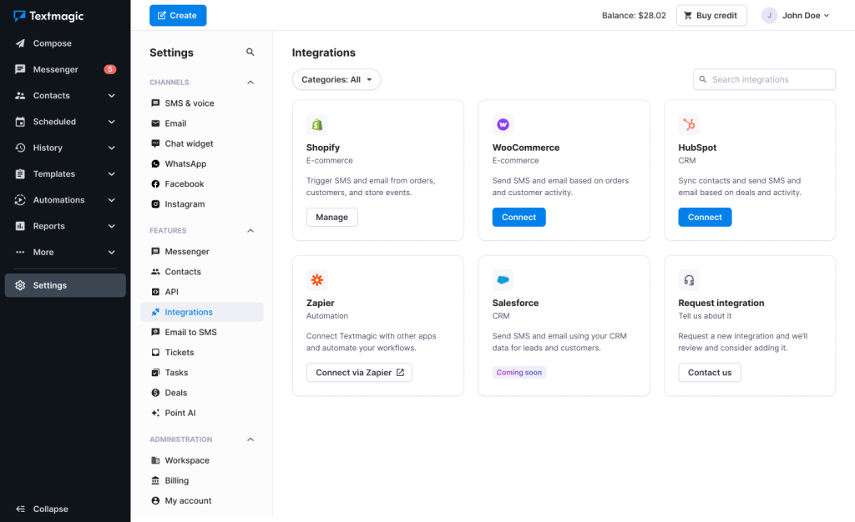This screenshot has width=855, height=522.
Task: Click the John Doe avatar circle
Action: tap(769, 15)
